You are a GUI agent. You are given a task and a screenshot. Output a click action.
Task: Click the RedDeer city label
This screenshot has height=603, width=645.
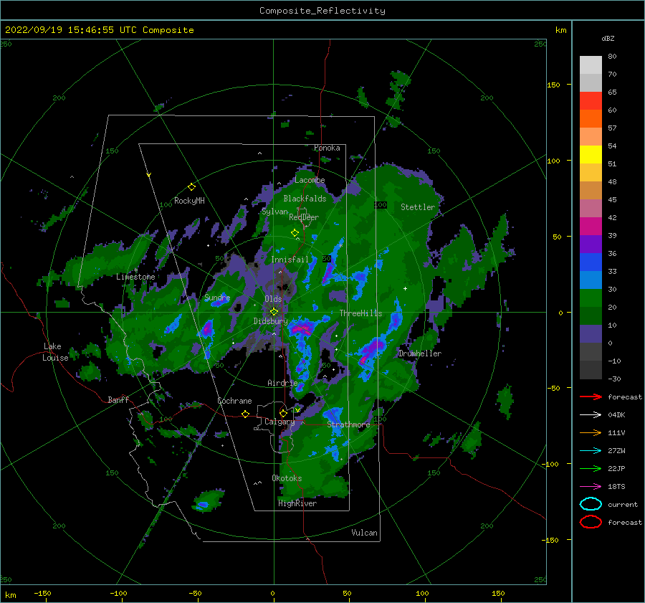[x=304, y=217]
